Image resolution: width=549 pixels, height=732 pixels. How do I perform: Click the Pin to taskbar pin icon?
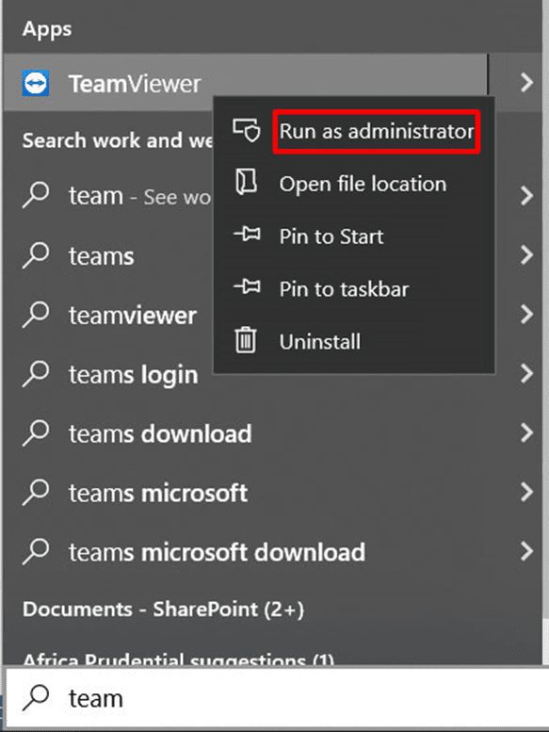click(247, 286)
